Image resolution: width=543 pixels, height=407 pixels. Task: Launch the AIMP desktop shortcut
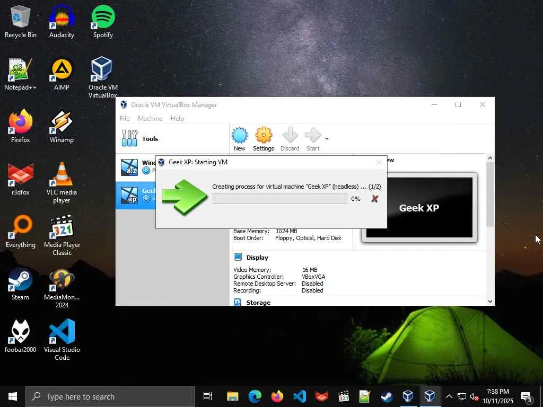(62, 74)
